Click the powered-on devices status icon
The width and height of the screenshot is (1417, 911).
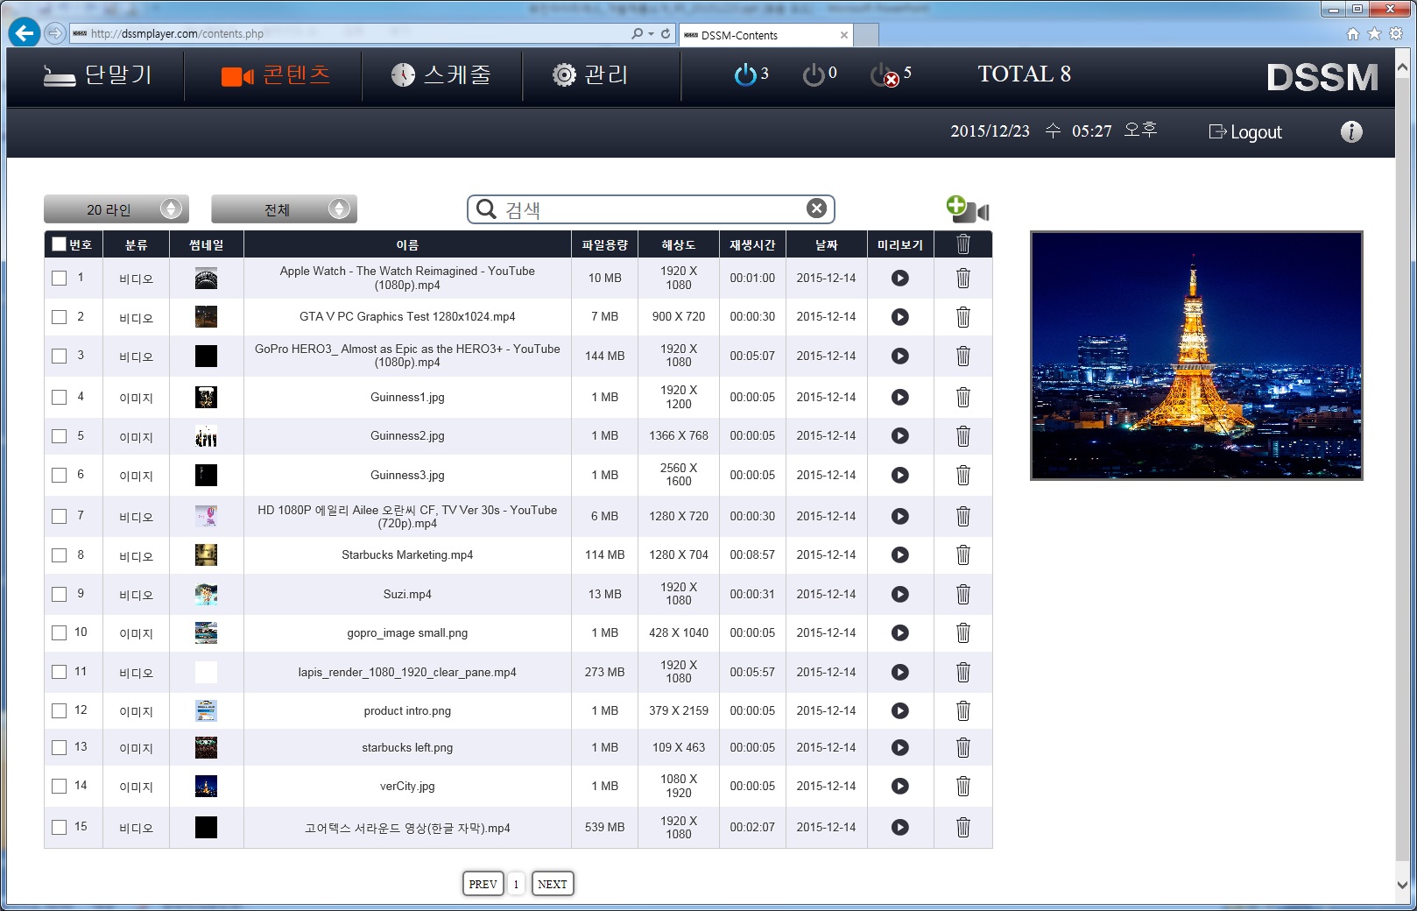coord(746,75)
